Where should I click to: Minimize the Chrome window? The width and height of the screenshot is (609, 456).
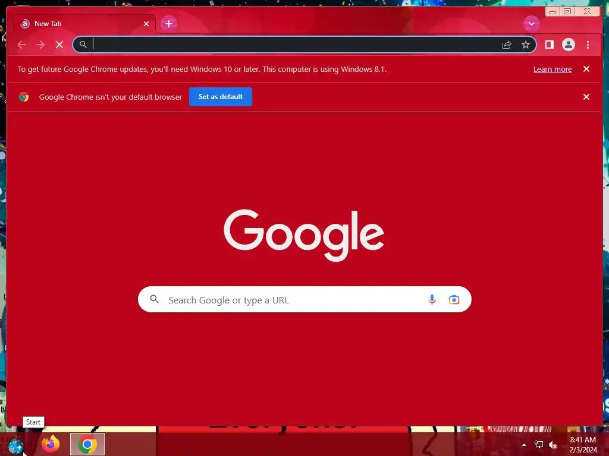point(553,12)
